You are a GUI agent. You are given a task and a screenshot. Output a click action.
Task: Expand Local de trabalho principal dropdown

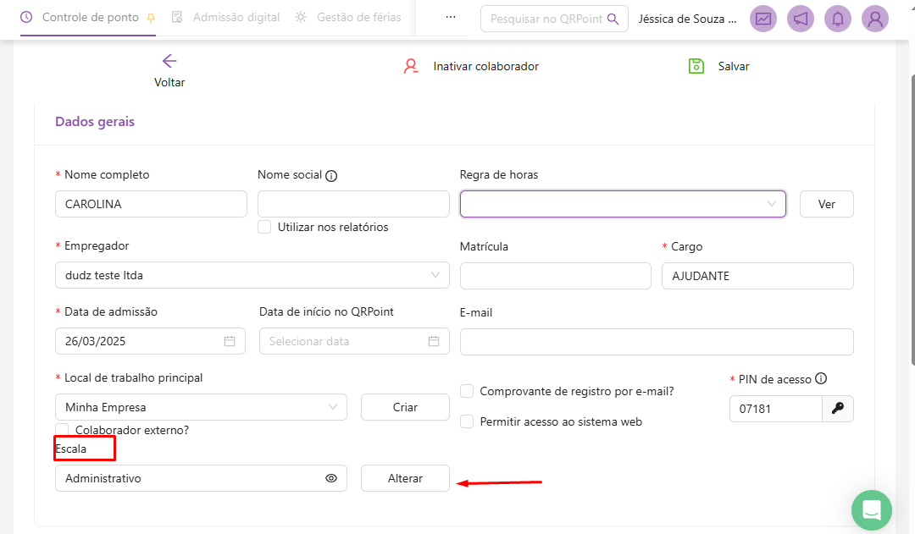(201, 407)
